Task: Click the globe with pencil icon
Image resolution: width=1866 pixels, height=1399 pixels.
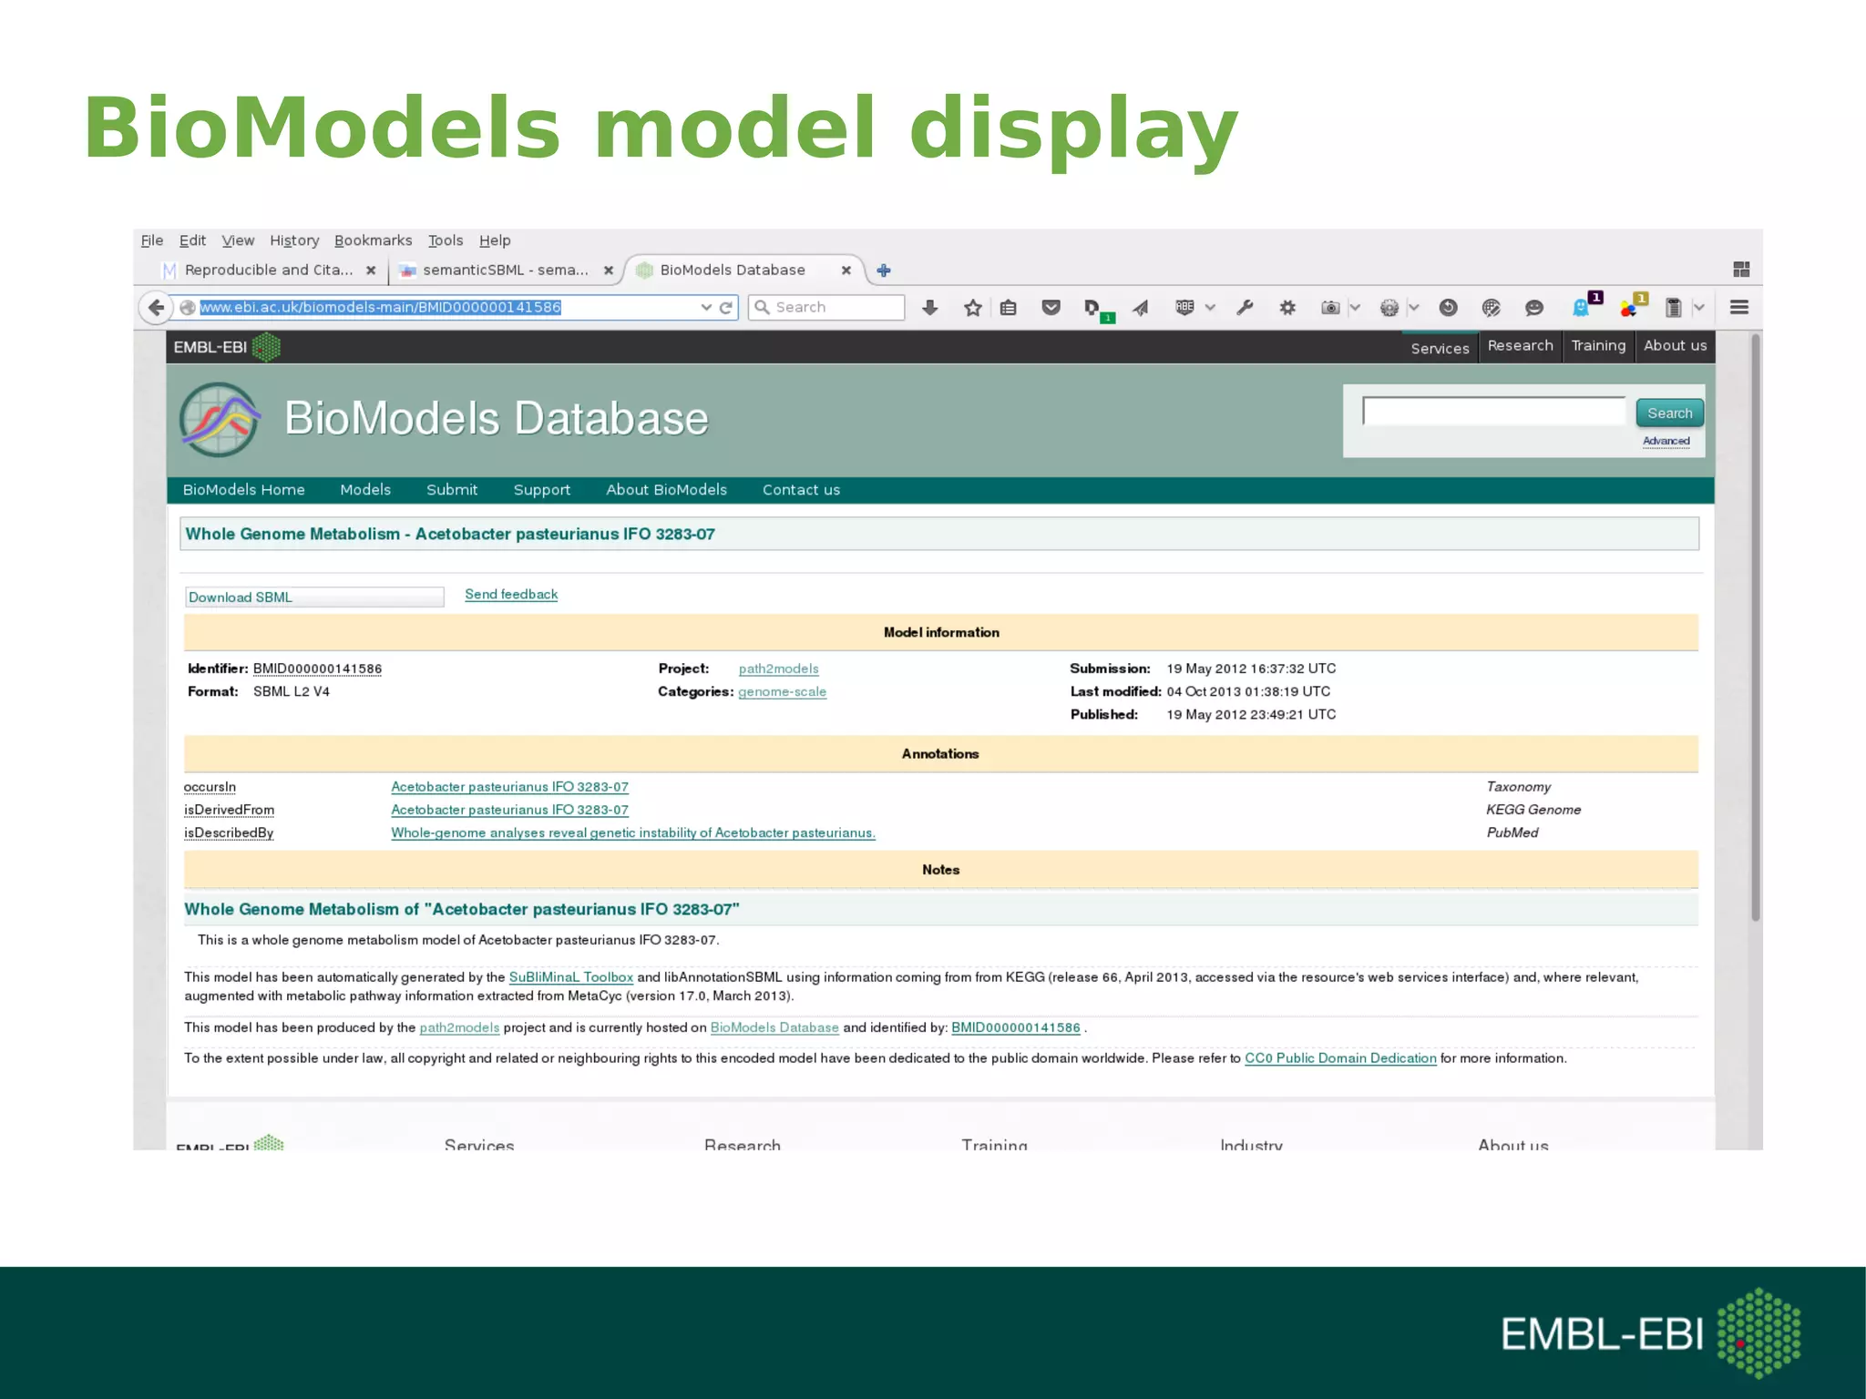Action: tap(1491, 308)
